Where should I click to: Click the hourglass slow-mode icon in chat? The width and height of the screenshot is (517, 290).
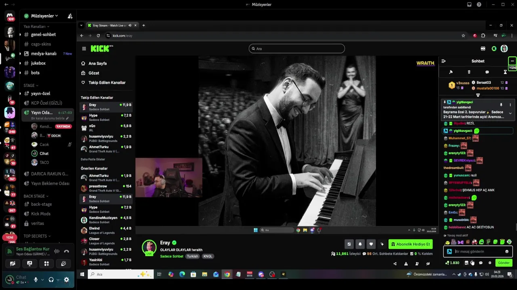click(x=505, y=72)
